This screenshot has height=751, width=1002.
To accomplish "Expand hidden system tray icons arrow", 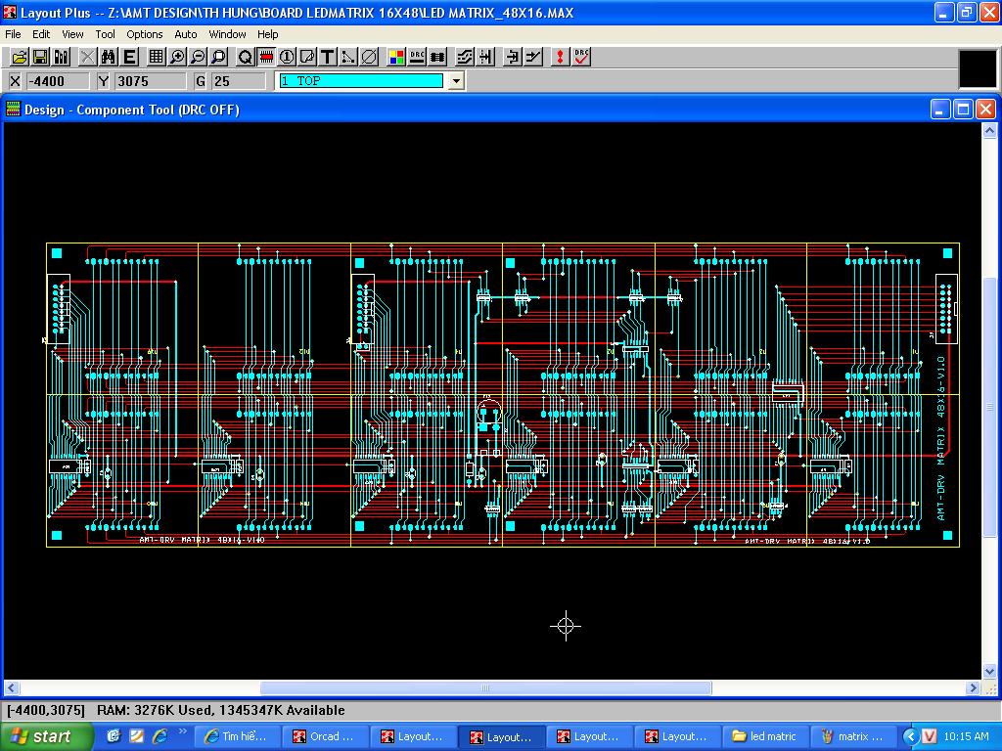I will [x=910, y=736].
